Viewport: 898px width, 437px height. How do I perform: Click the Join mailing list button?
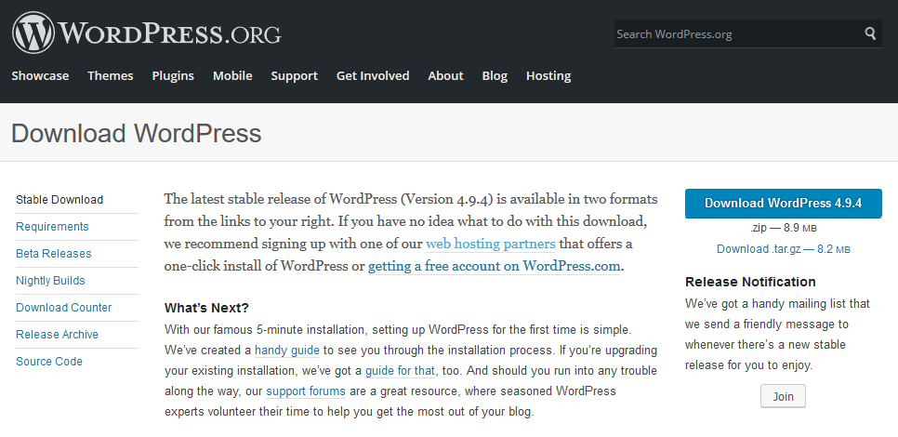tap(783, 396)
